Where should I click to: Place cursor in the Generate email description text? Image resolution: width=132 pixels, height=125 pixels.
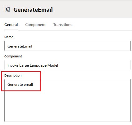point(20,85)
